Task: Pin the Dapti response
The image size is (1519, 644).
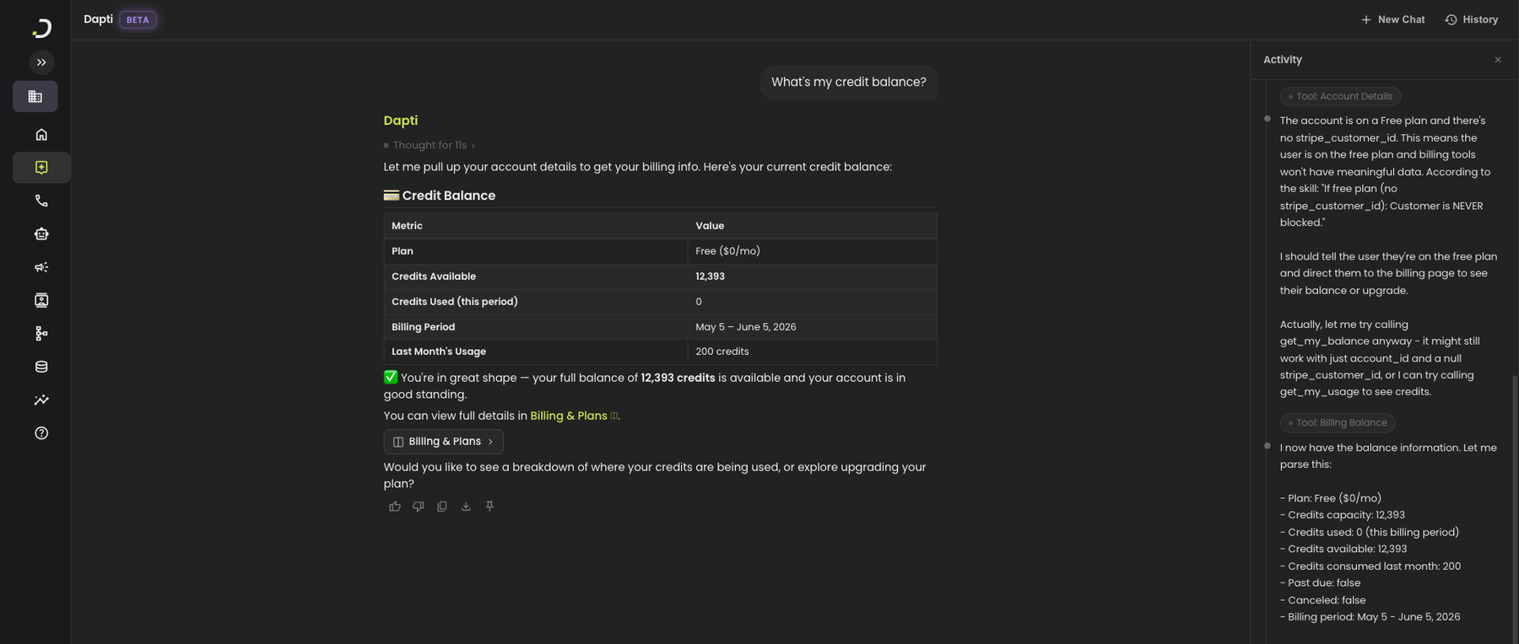Action: click(x=489, y=507)
